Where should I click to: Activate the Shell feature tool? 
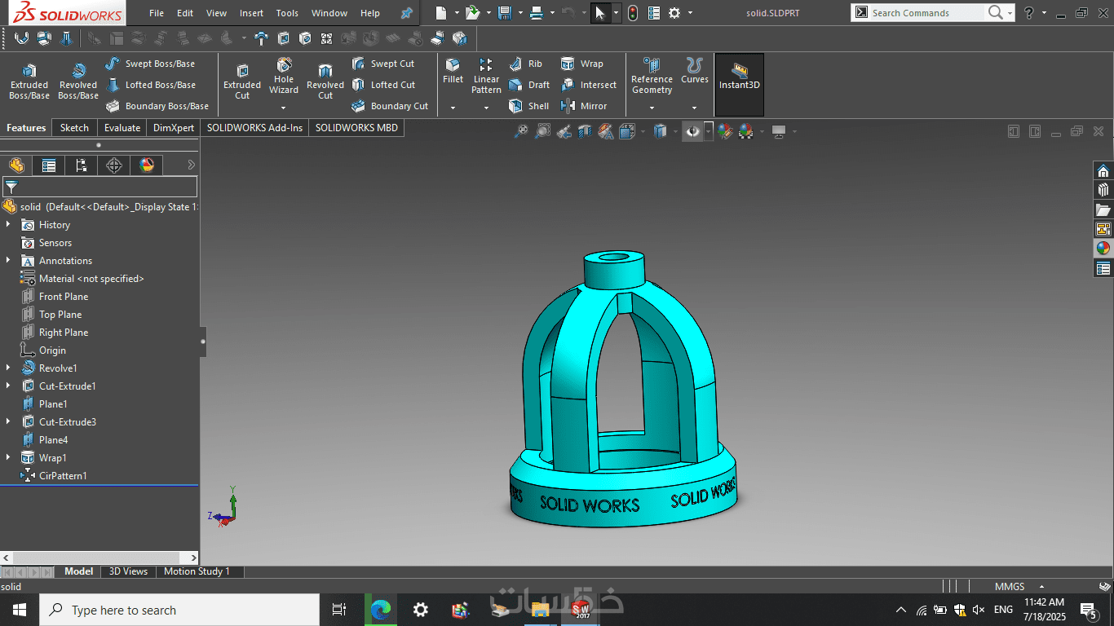point(529,106)
